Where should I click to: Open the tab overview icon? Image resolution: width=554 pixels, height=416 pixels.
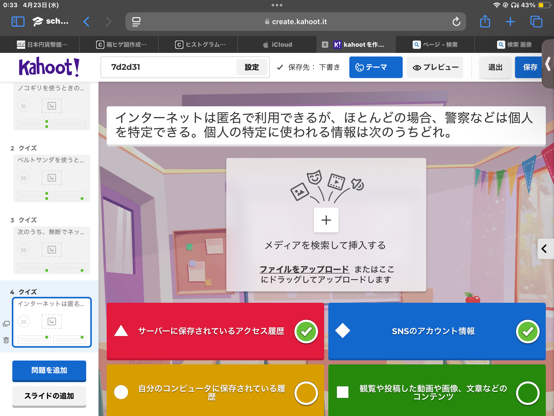coord(536,22)
